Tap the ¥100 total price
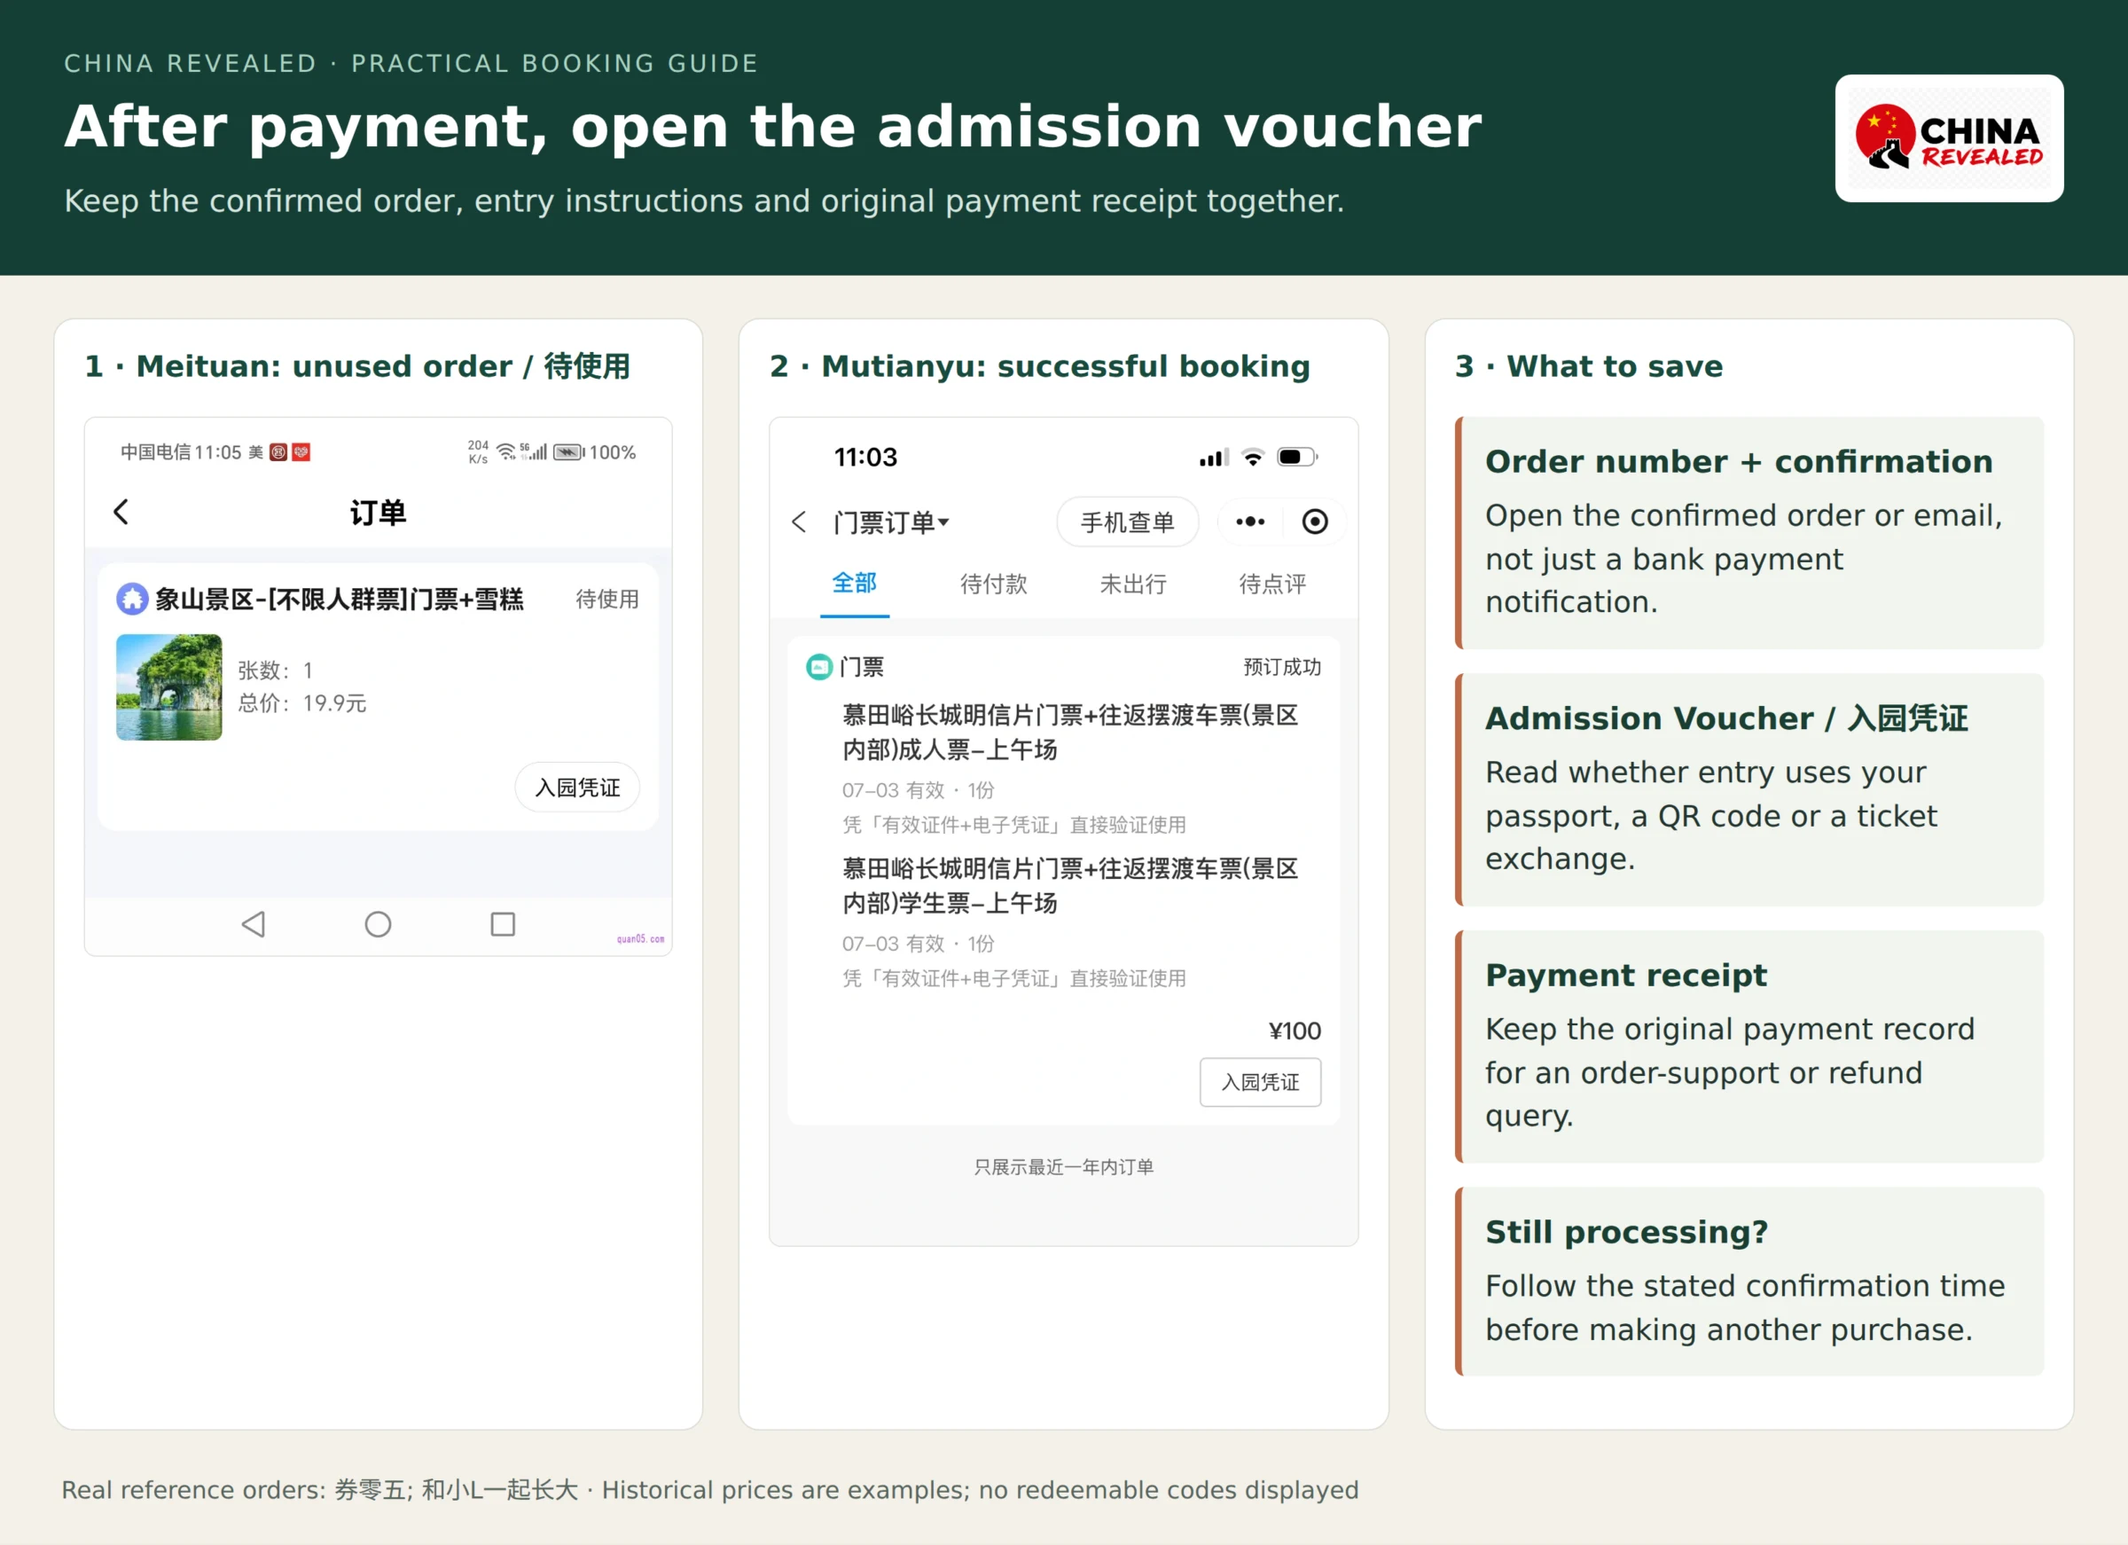2128x1545 pixels. (x=1294, y=1031)
